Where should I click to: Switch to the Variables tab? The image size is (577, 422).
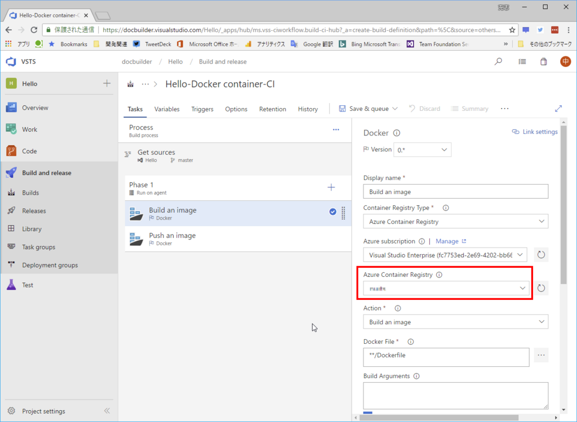click(167, 109)
